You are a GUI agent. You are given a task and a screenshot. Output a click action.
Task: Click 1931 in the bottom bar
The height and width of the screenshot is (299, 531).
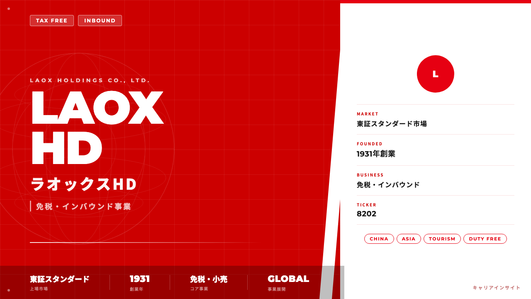pyautogui.click(x=140, y=279)
